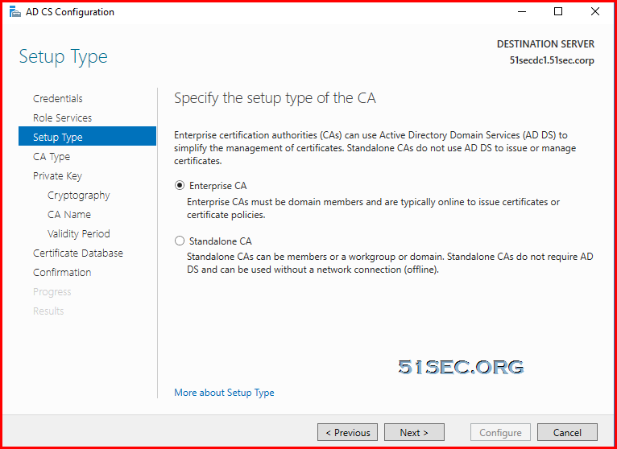Image resolution: width=617 pixels, height=449 pixels.
Task: Go to Certificate Database step
Action: pos(78,253)
